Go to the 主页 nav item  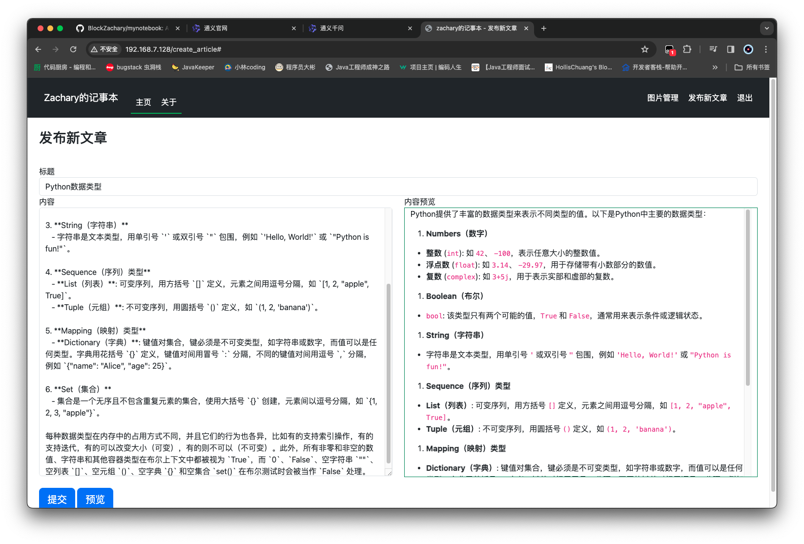tap(144, 102)
